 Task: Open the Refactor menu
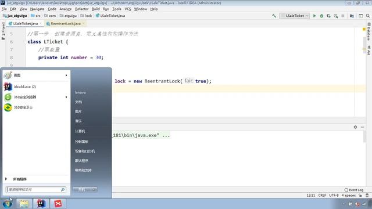81,9
